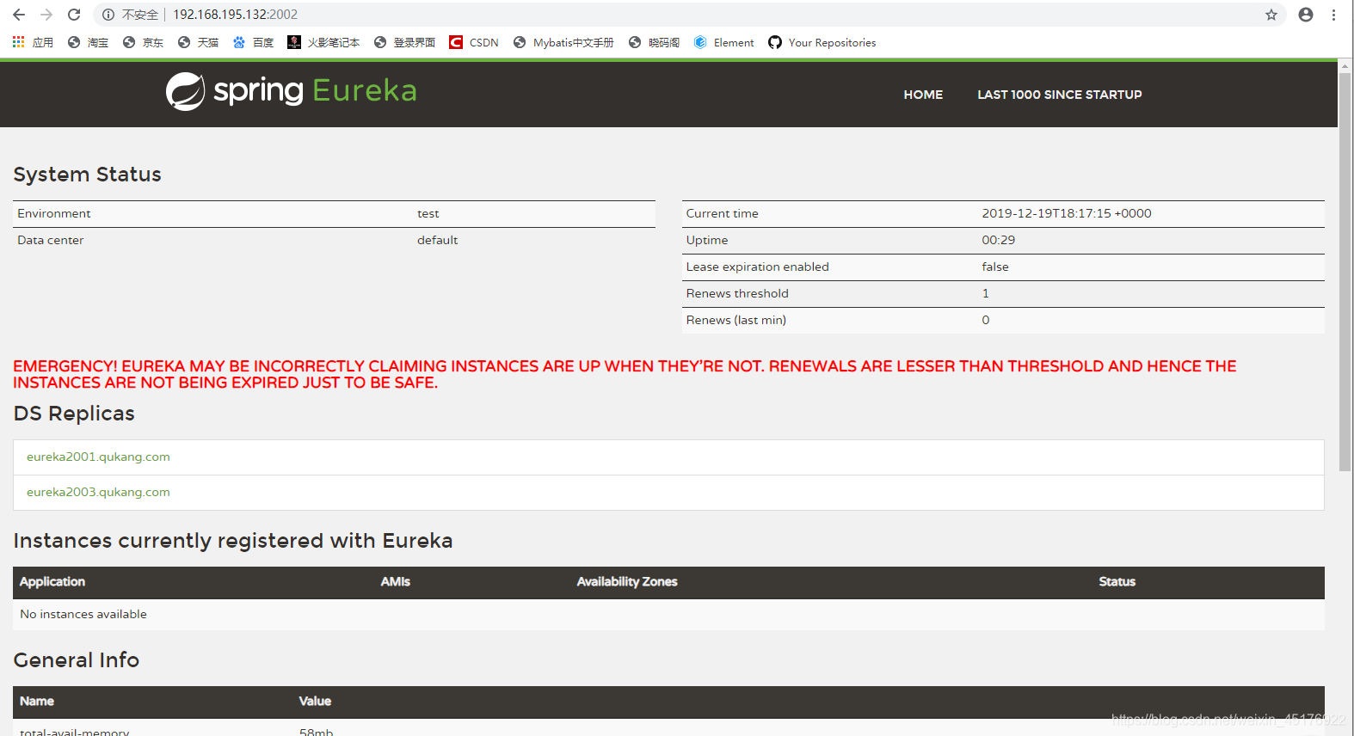Open the CSDN bookmark
Image resolution: width=1354 pixels, height=736 pixels.
474,42
